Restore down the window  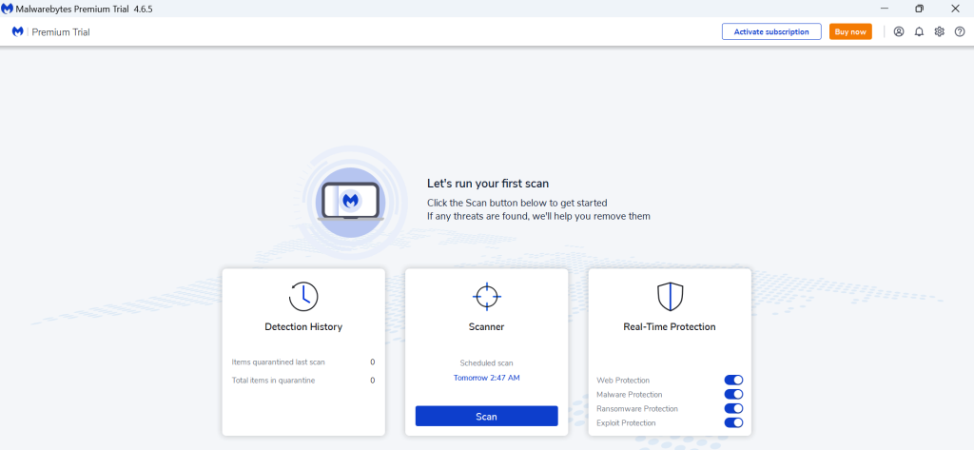[x=920, y=8]
